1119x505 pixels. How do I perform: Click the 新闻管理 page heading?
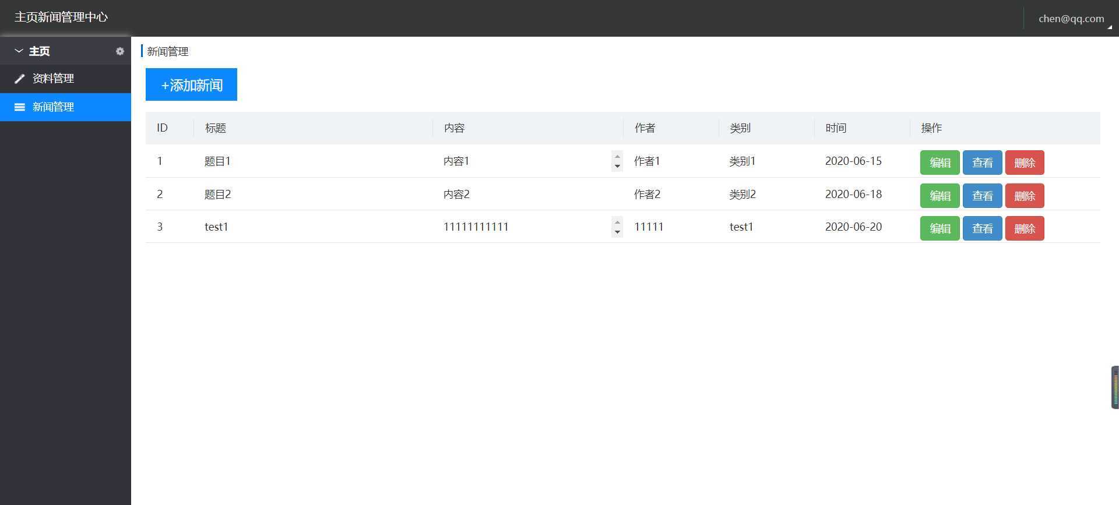[x=168, y=52]
